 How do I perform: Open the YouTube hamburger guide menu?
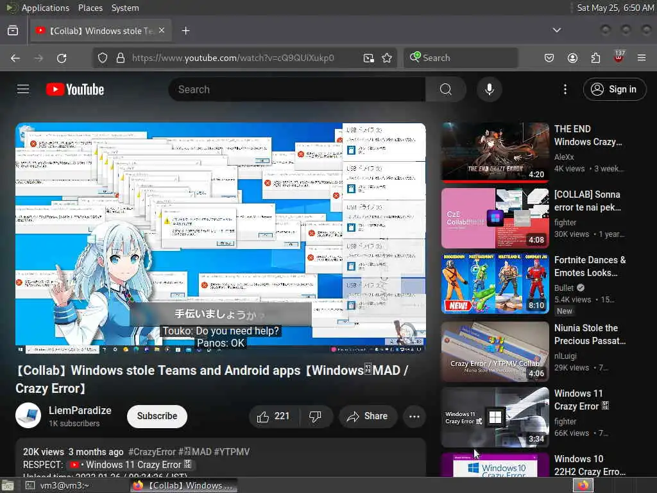coord(23,89)
